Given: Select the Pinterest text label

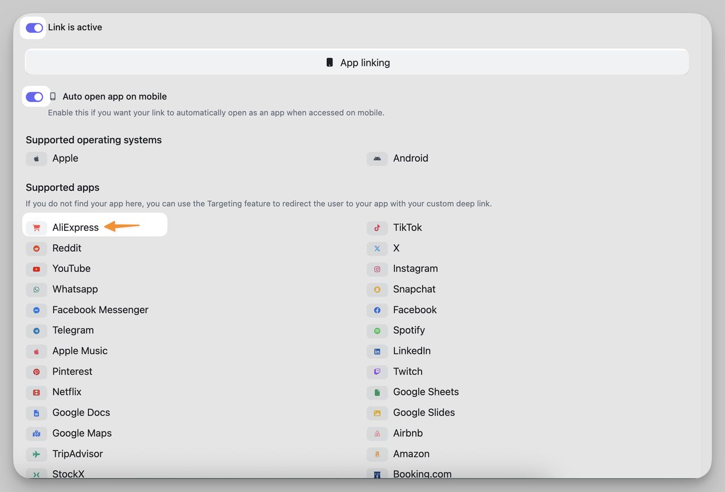Looking at the screenshot, I should [x=72, y=371].
